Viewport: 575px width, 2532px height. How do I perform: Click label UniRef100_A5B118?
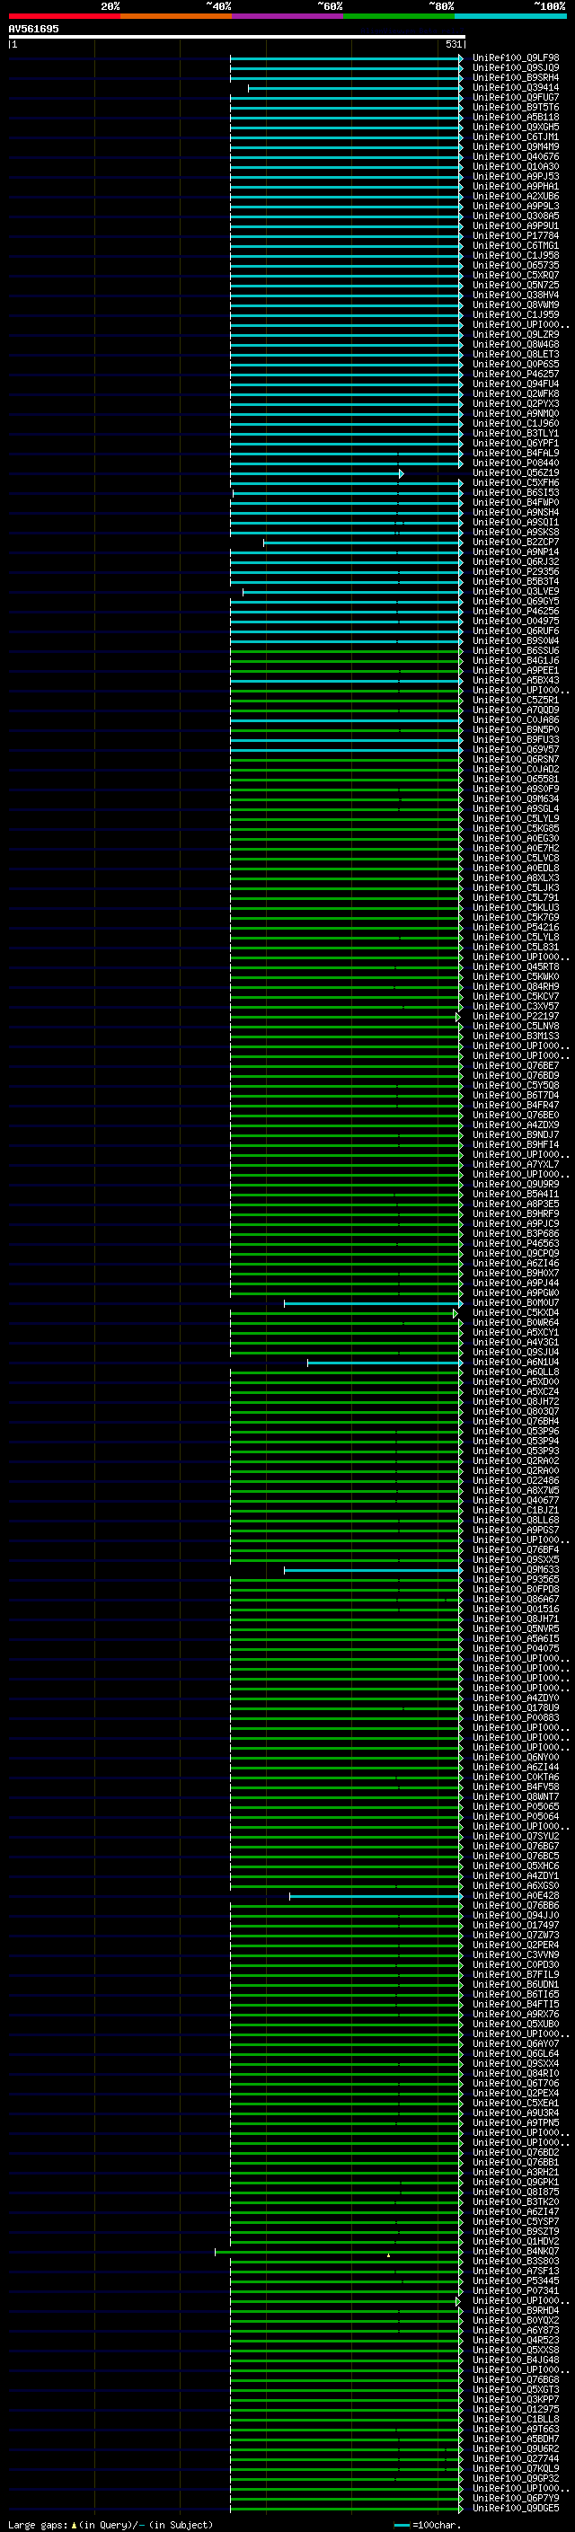[x=516, y=117]
